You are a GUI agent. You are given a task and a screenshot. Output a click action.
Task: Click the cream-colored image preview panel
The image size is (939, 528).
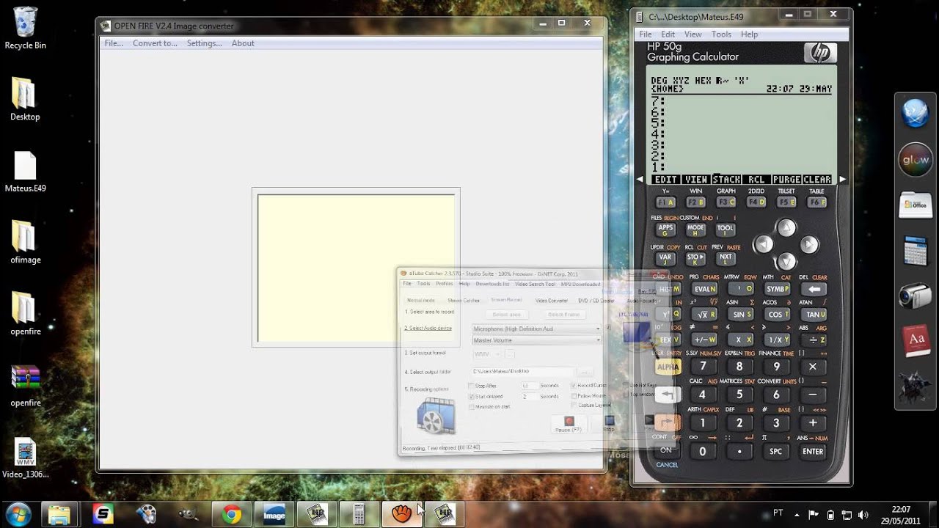pos(356,268)
